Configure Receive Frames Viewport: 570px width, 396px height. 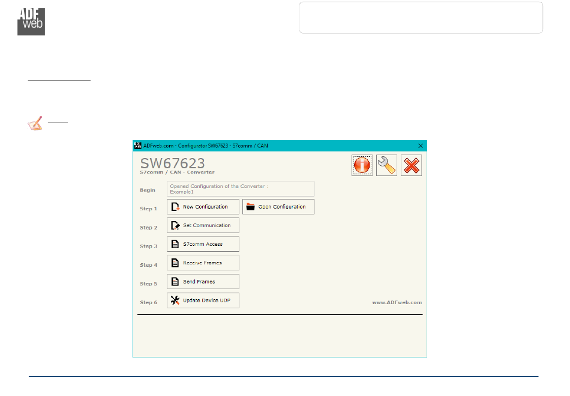click(x=203, y=263)
